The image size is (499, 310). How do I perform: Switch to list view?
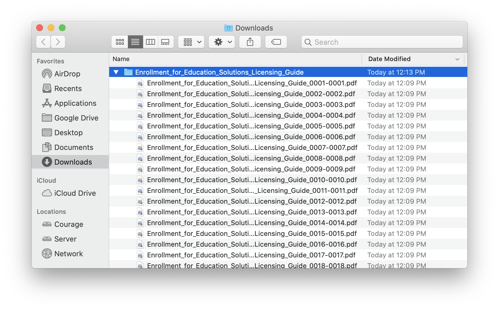135,42
